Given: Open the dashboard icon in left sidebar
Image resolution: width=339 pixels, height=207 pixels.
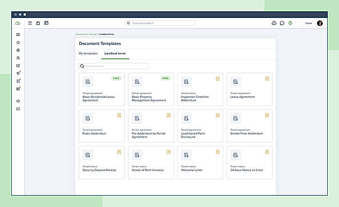Looking at the screenshot, I should coord(18,35).
